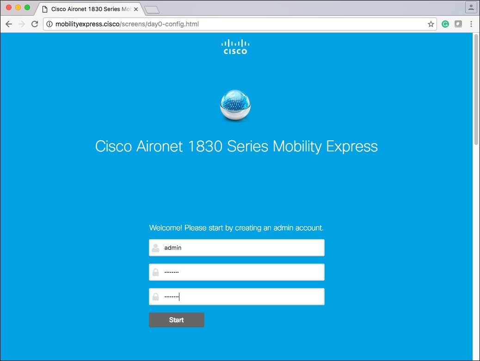Open the green Grammarly extension icon
Image resolution: width=480 pixels, height=361 pixels.
click(x=445, y=24)
